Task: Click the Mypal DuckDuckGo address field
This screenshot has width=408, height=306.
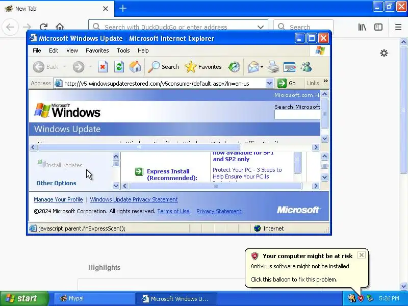Action: (x=178, y=27)
